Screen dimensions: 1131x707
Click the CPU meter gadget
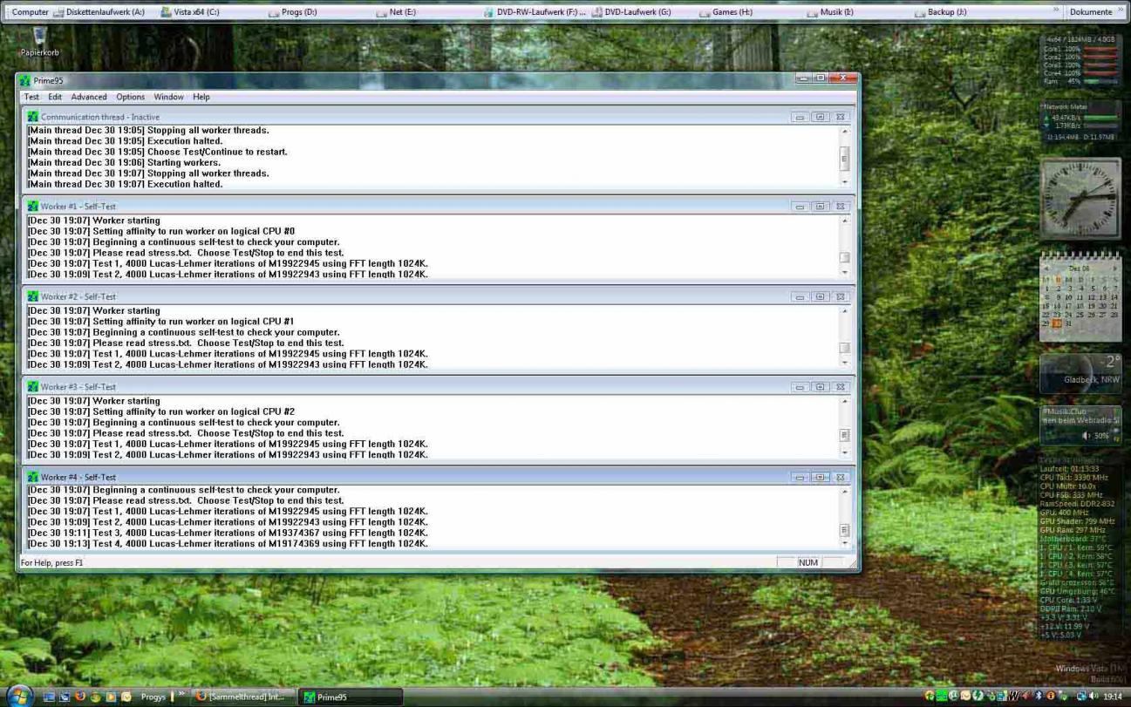pos(1080,59)
